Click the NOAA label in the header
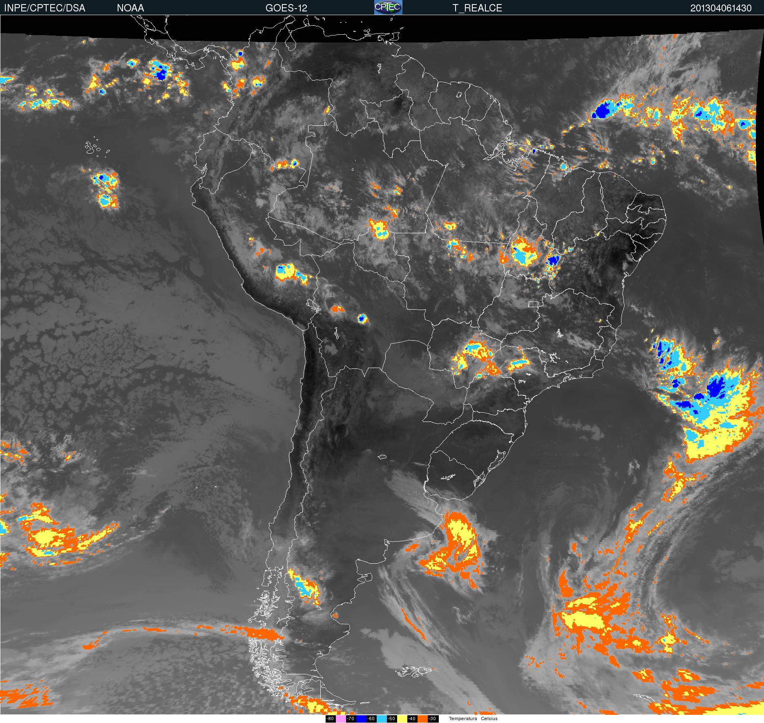The height and width of the screenshot is (723, 764). coord(130,8)
